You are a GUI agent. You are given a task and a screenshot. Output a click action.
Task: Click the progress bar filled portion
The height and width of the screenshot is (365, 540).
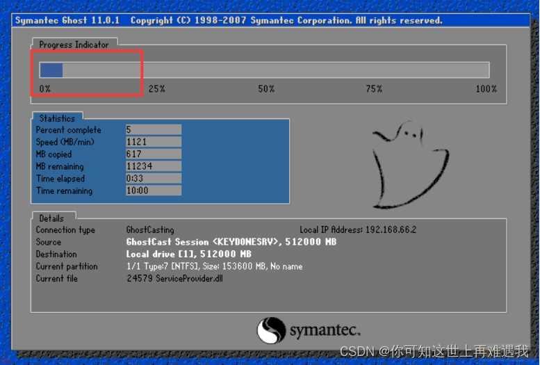tap(51, 70)
